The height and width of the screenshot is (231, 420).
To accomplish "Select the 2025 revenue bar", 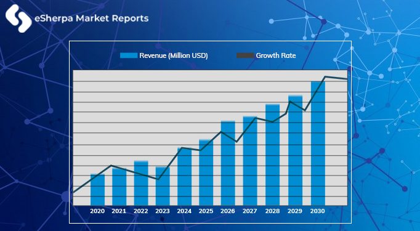I will (206, 172).
